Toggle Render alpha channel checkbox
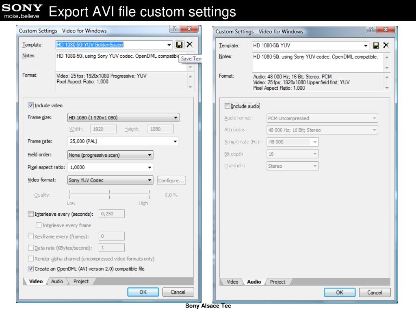Screen dimensions: 416x312 point(31,258)
